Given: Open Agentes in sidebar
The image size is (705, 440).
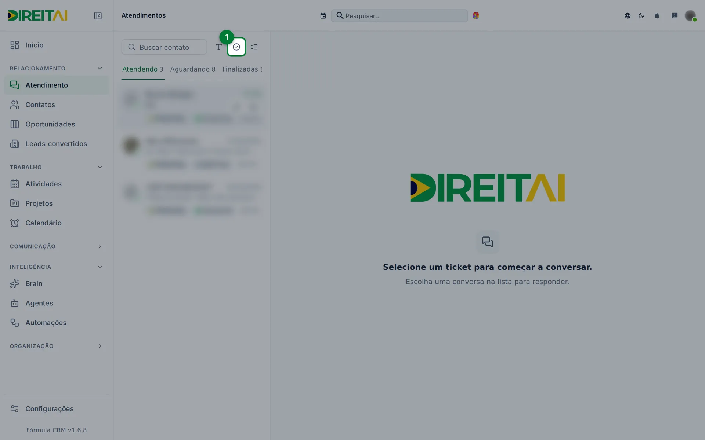Looking at the screenshot, I should point(57,303).
